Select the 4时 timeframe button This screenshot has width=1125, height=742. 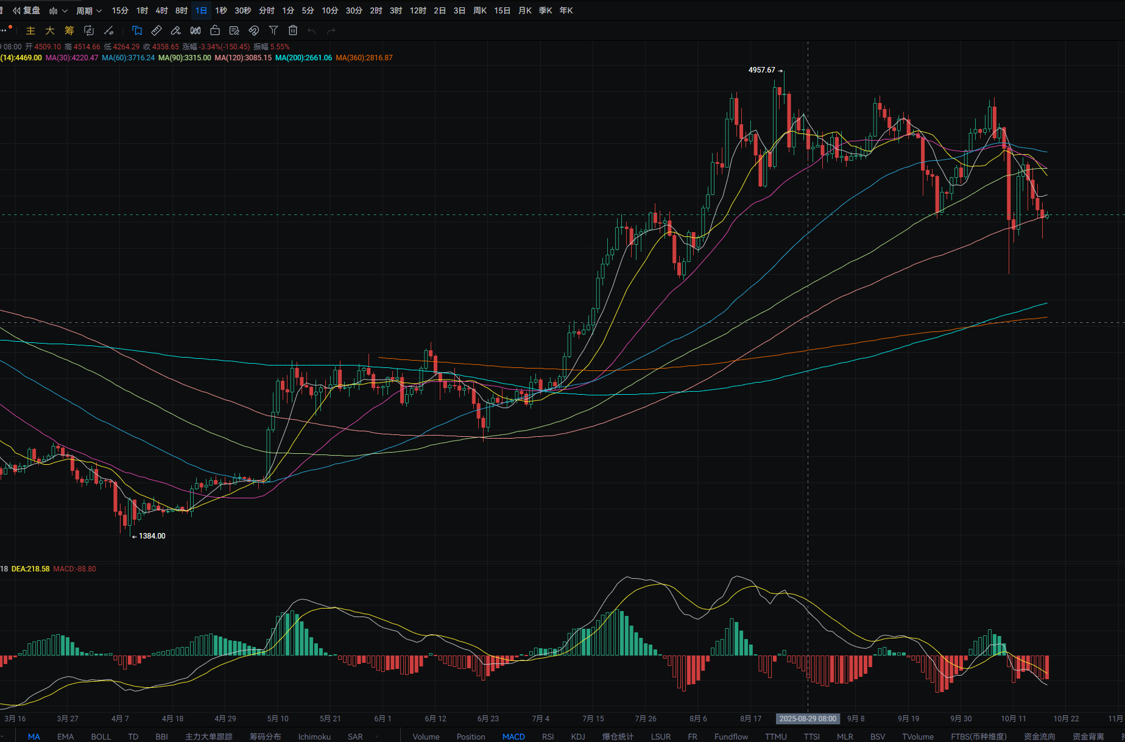coord(161,10)
